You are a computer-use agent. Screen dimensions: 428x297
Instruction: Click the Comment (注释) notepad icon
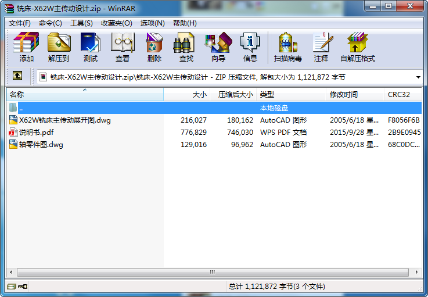pyautogui.click(x=323, y=42)
